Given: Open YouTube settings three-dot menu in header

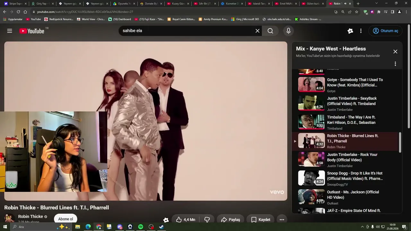Looking at the screenshot, I should coord(361,31).
